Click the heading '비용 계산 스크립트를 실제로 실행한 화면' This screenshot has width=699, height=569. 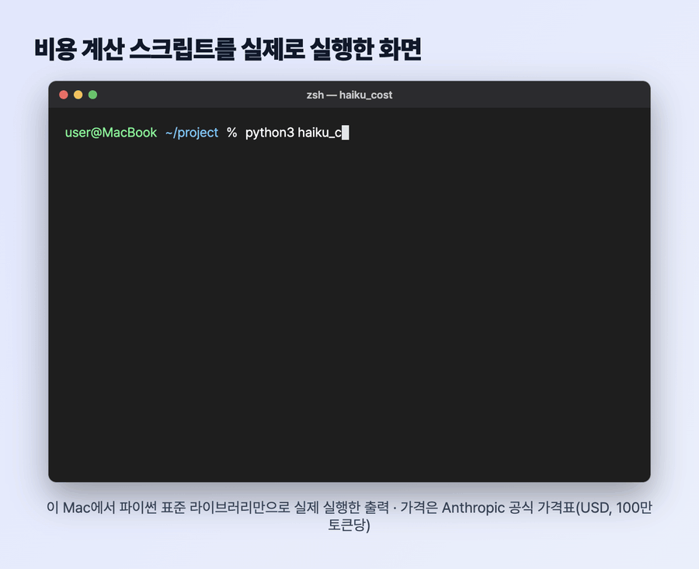[228, 49]
